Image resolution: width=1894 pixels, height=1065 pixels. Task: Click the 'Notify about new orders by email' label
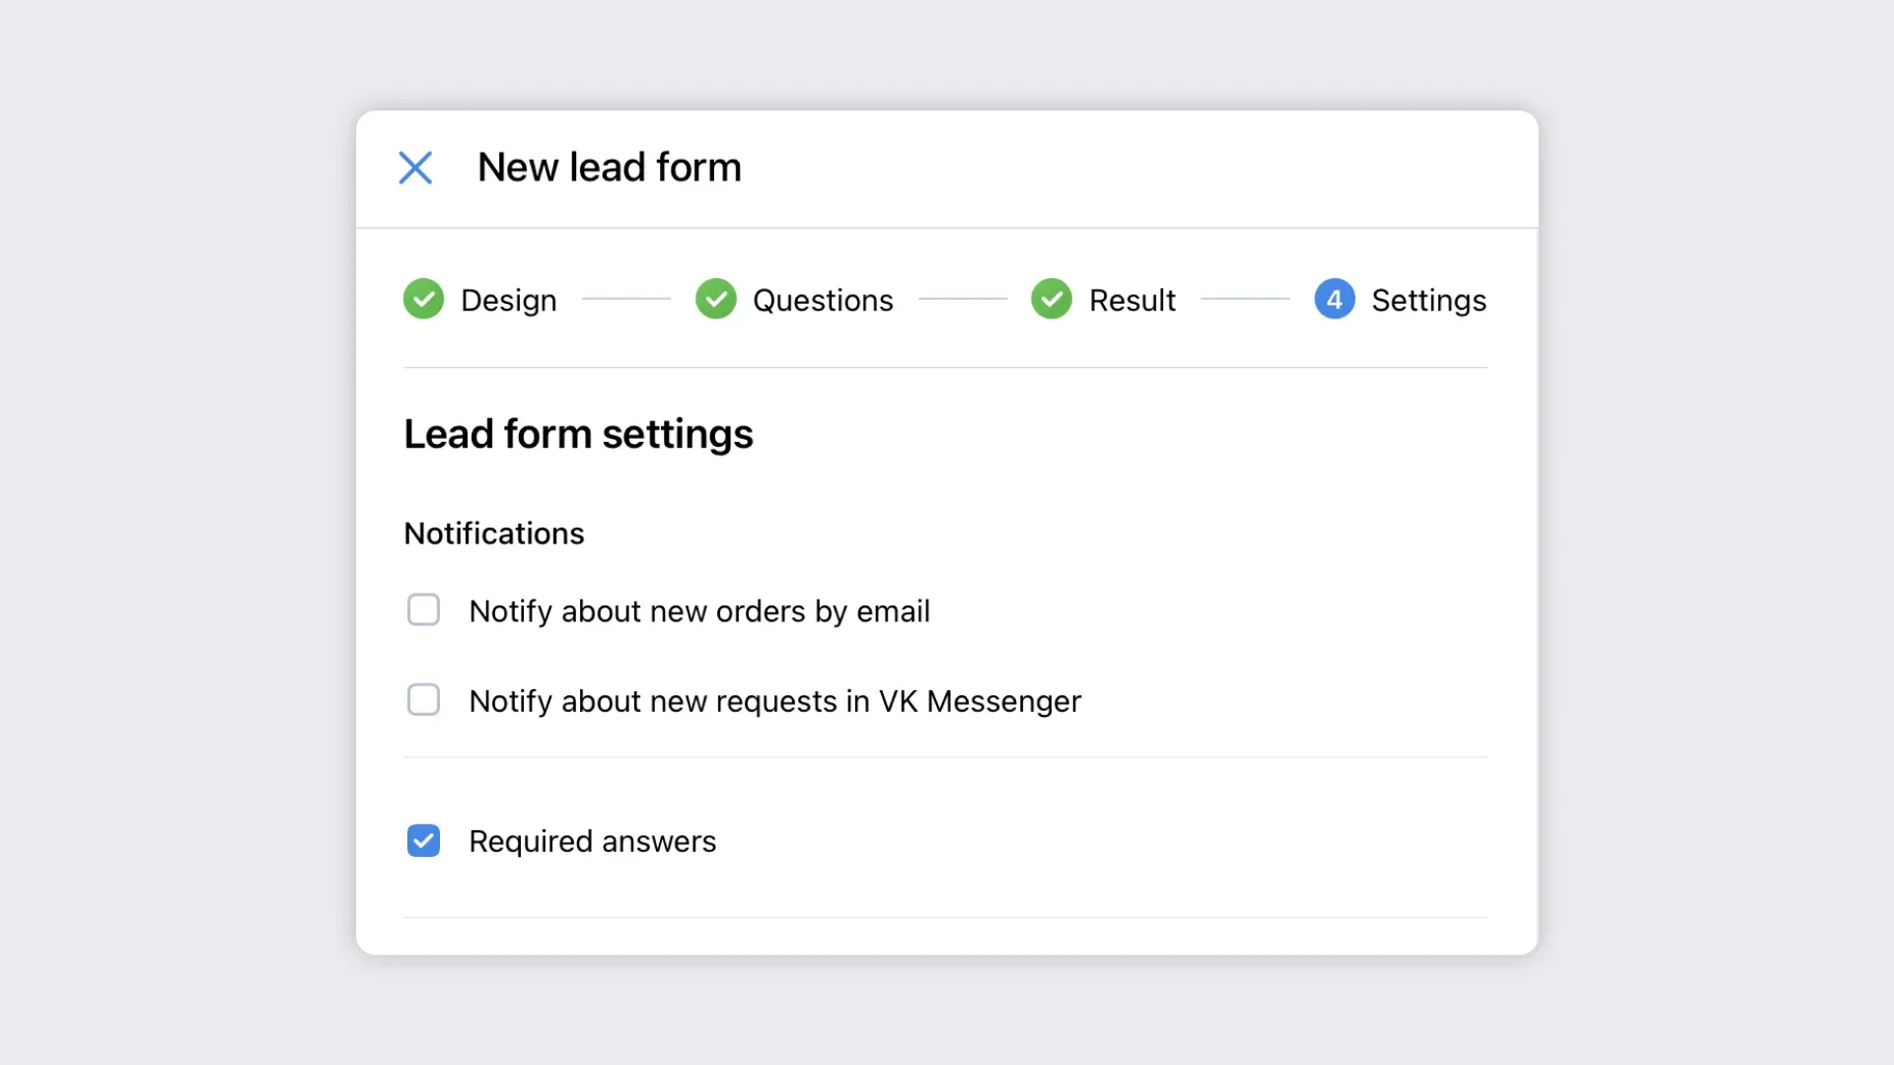tap(699, 611)
